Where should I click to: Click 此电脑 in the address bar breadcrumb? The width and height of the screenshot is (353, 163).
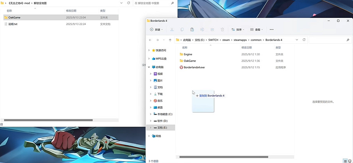187,40
